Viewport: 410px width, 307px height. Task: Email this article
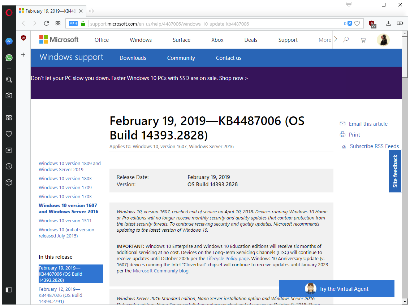pyautogui.click(x=364, y=124)
